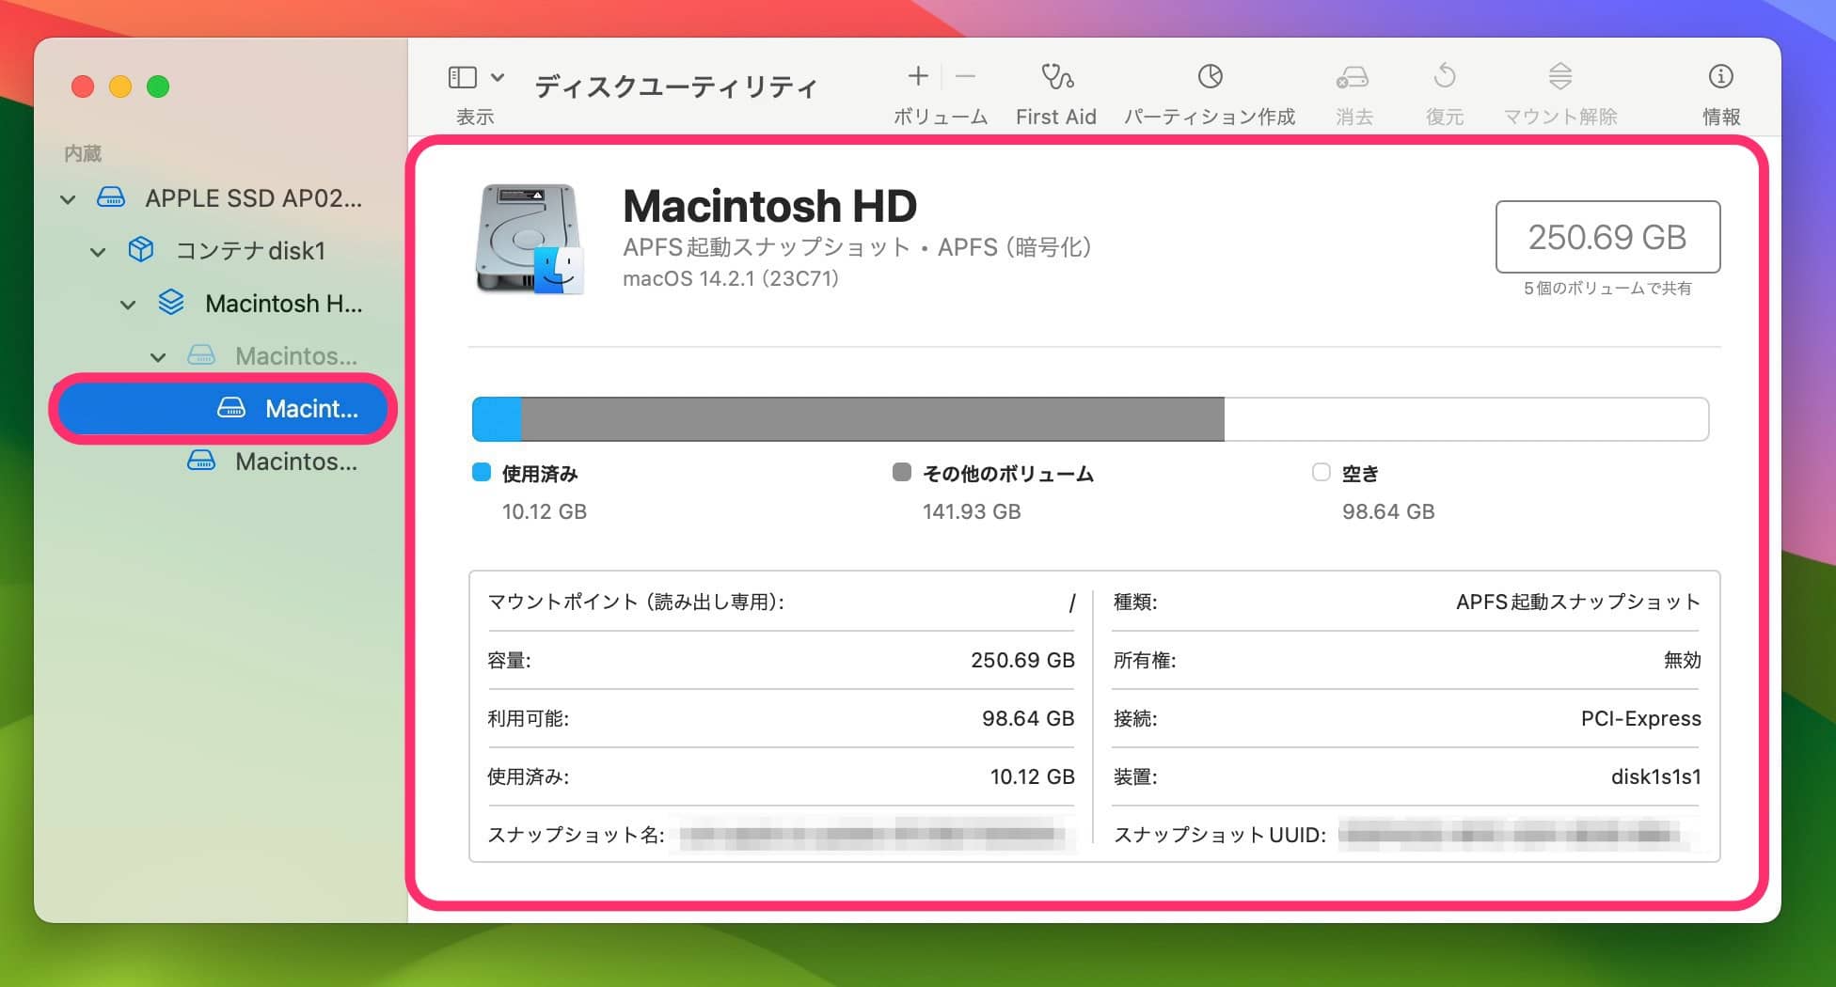Click the Macintosh HD title text
The width and height of the screenshot is (1836, 987).
pos(769,206)
